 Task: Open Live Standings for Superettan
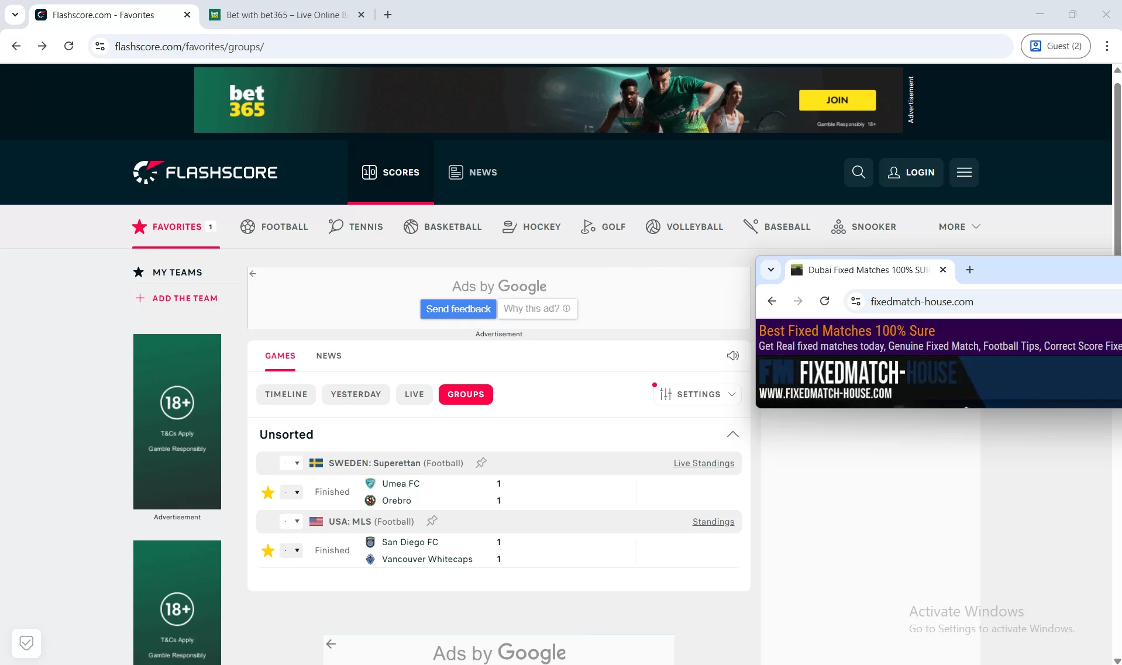pyautogui.click(x=703, y=463)
